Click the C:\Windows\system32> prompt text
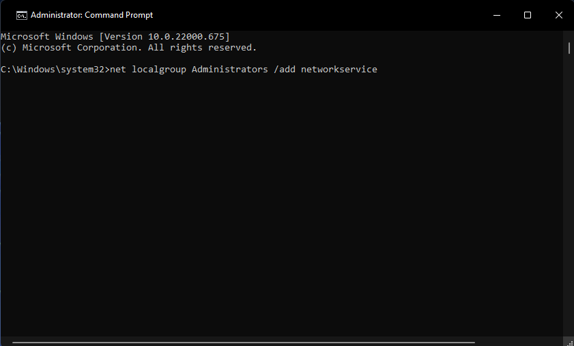Image resolution: width=574 pixels, height=346 pixels. [x=55, y=70]
